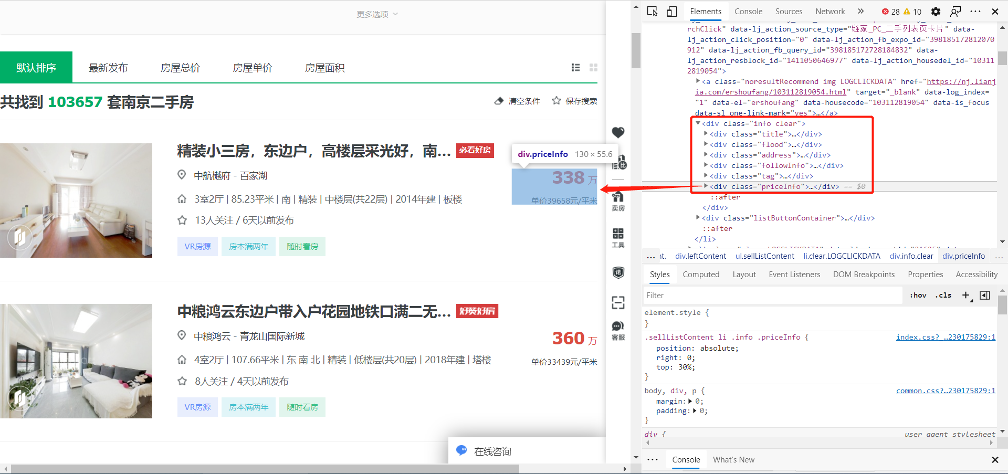Screen dimensions: 1008x474
Task: Click the star icon beside 保存搜索
Action: 556,101
